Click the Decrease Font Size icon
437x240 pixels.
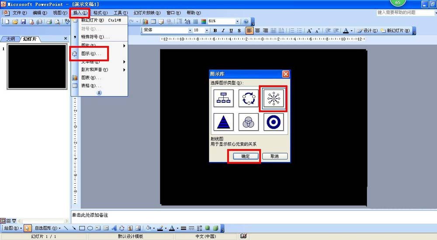coord(317,31)
